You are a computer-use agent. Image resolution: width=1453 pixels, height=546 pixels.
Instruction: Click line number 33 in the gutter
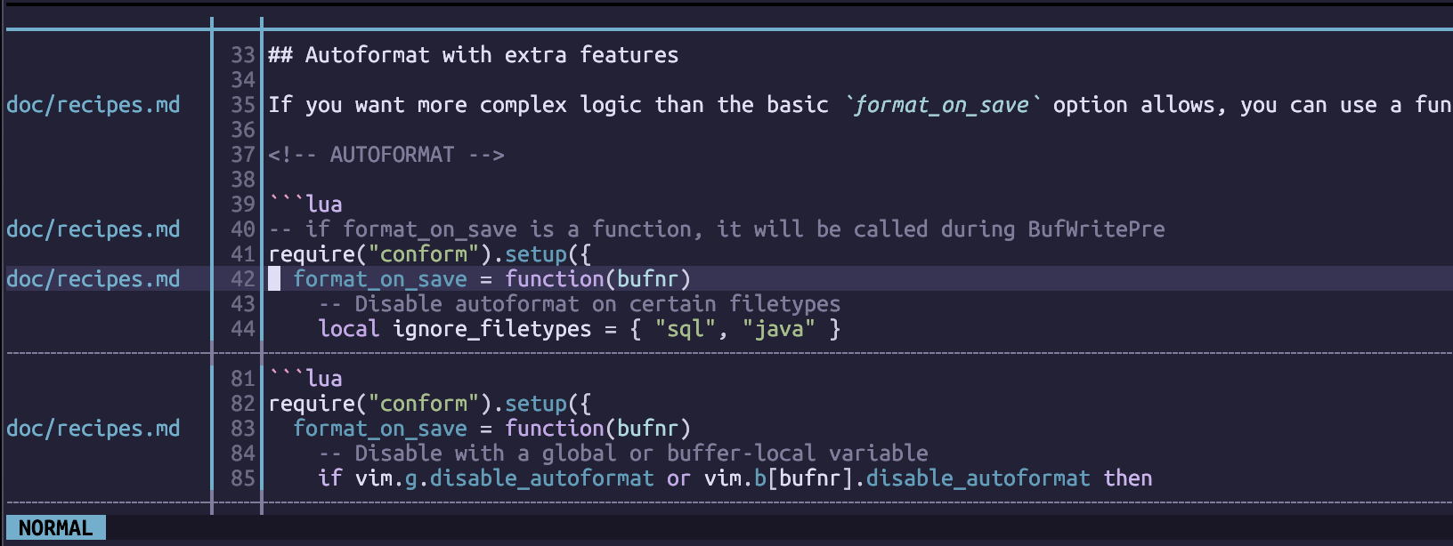(243, 55)
